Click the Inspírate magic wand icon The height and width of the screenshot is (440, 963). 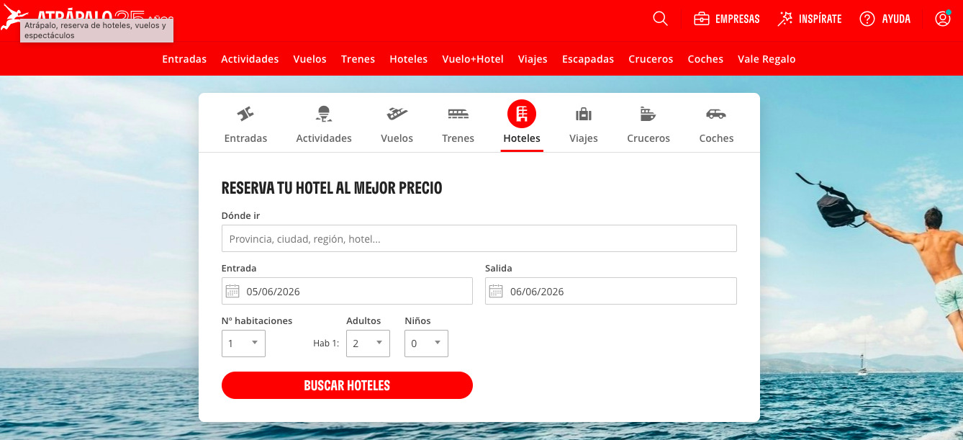click(x=785, y=19)
